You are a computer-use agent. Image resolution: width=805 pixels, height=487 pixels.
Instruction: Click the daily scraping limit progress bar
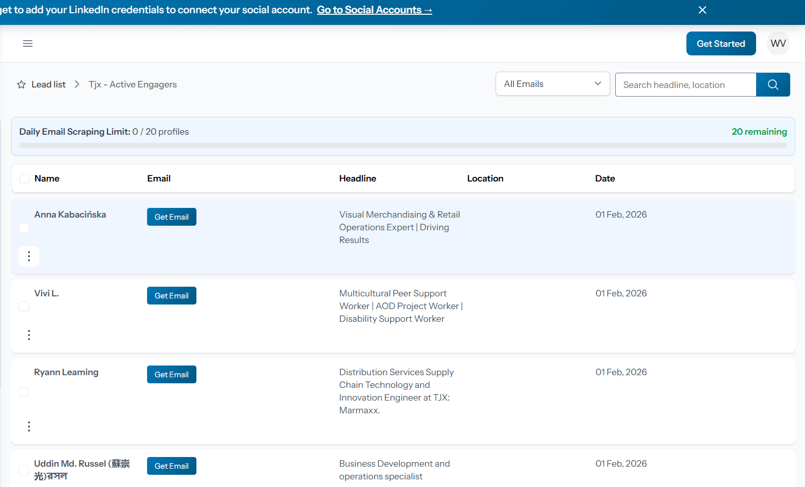(402, 145)
